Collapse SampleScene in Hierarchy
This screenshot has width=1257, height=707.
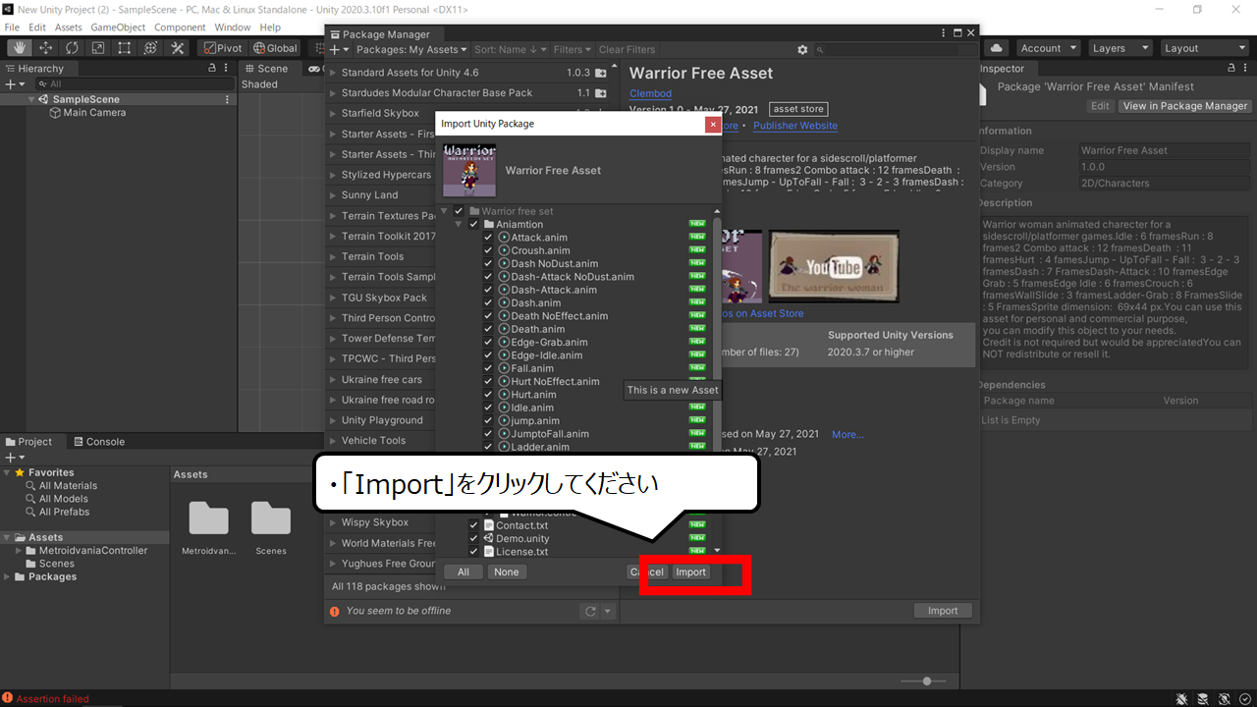point(31,99)
